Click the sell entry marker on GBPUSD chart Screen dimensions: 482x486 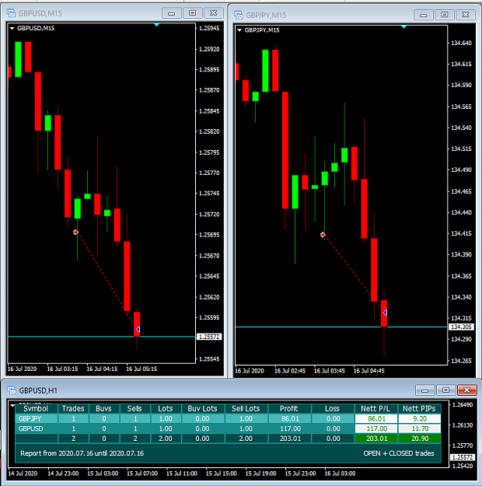tap(75, 233)
